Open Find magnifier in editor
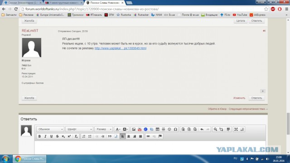 [x=215, y=129]
